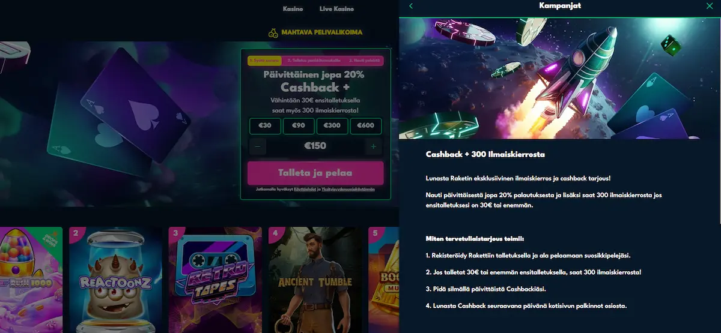Open the Live Kasino tab
The height and width of the screenshot is (333, 721).
click(x=335, y=9)
